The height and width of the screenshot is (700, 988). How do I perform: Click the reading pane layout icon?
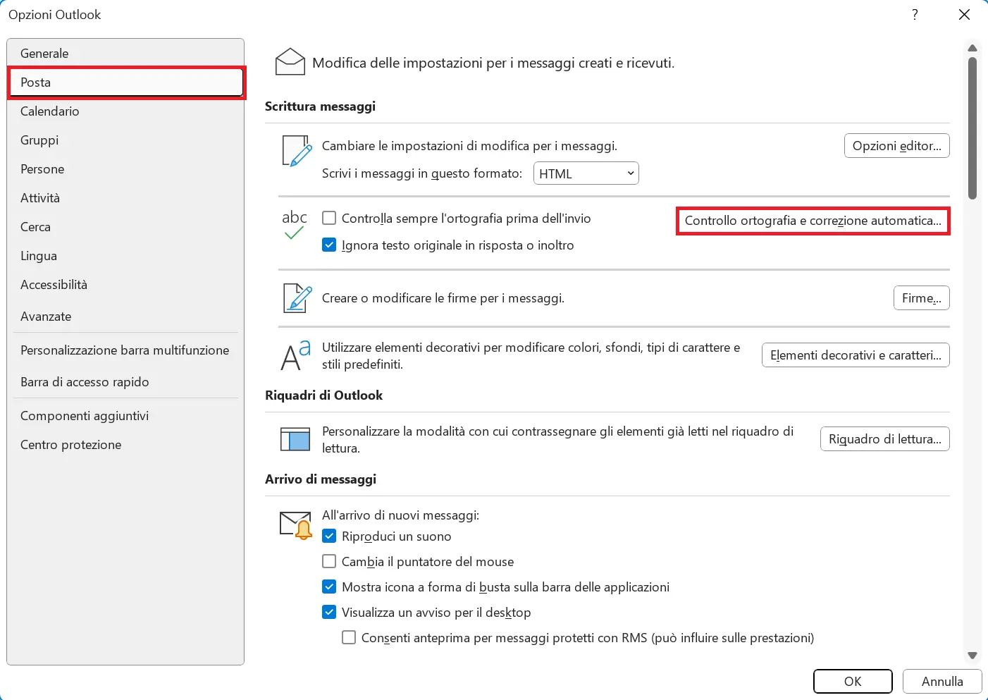(x=295, y=439)
